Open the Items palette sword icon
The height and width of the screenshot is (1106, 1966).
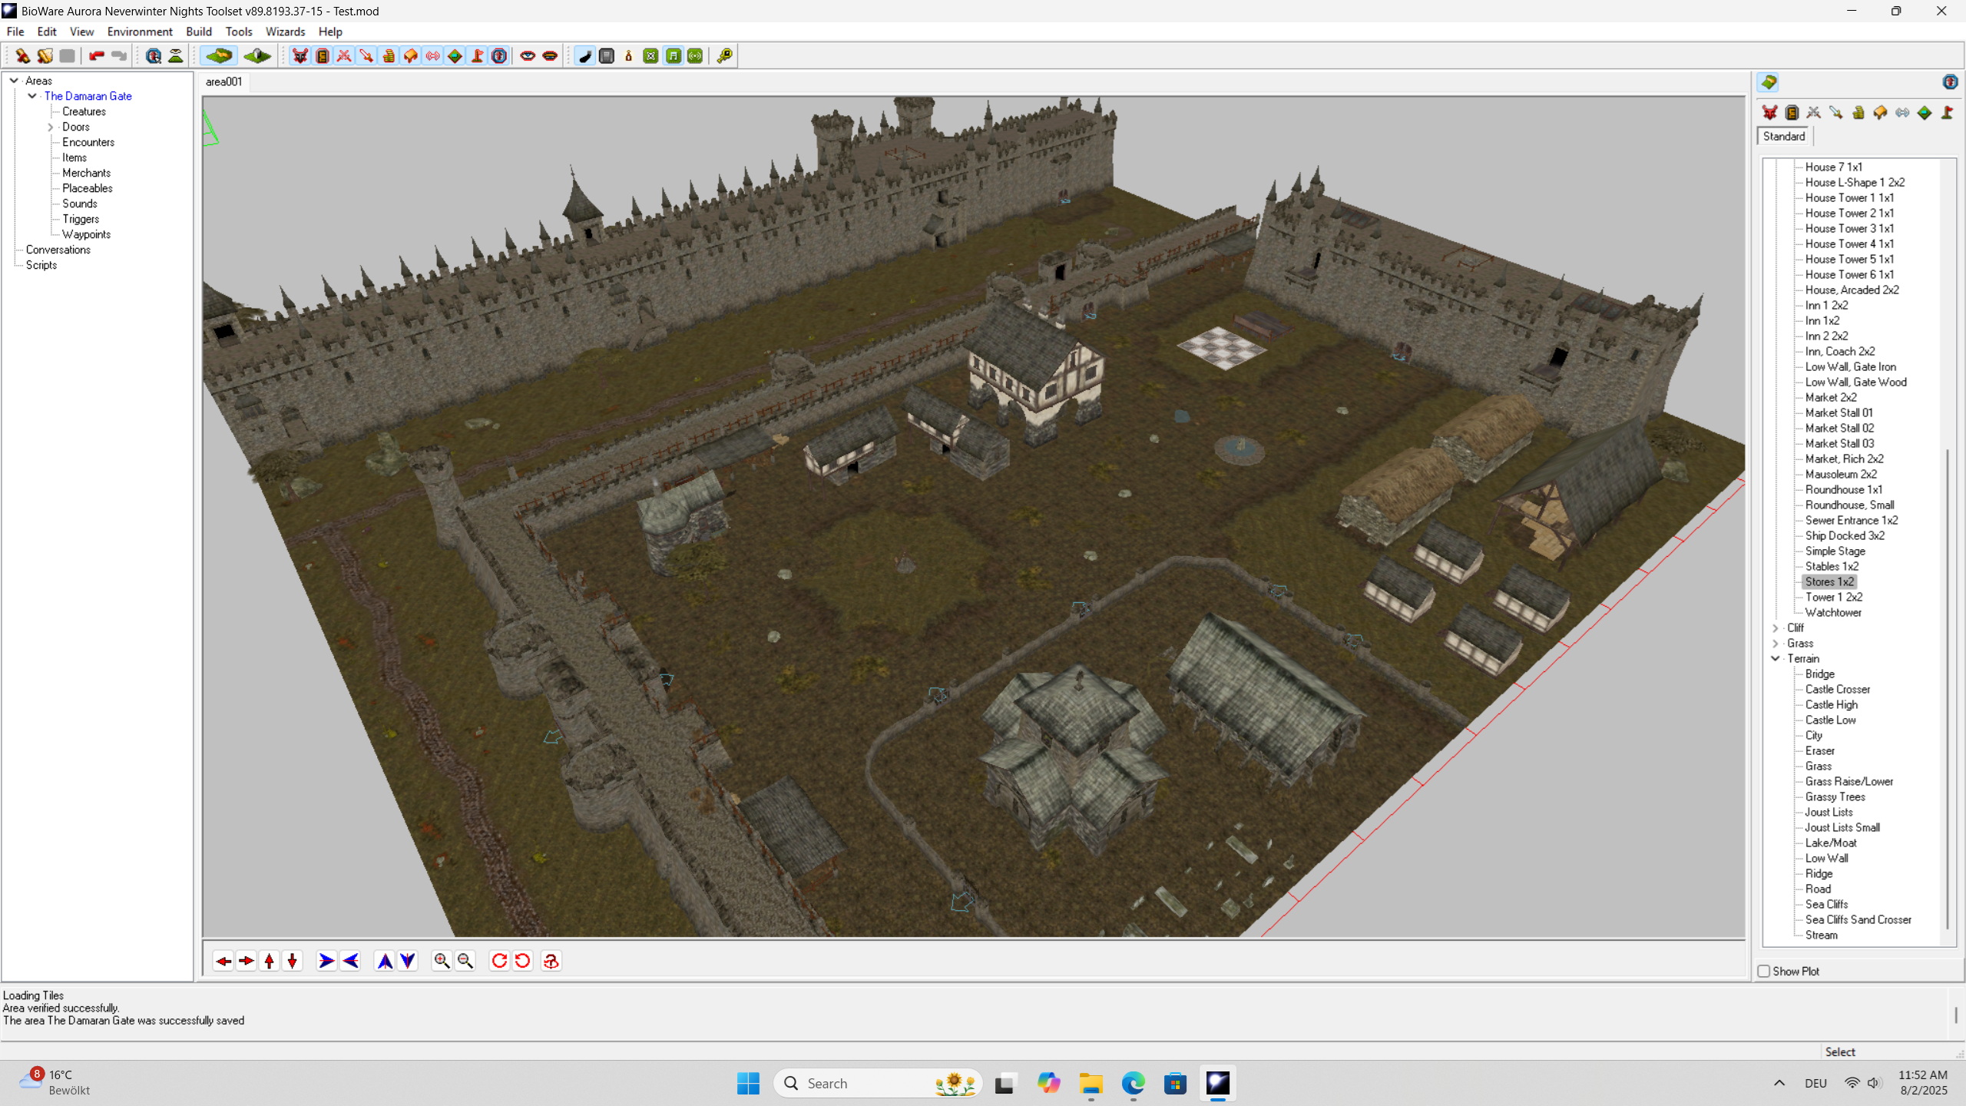tap(1836, 113)
